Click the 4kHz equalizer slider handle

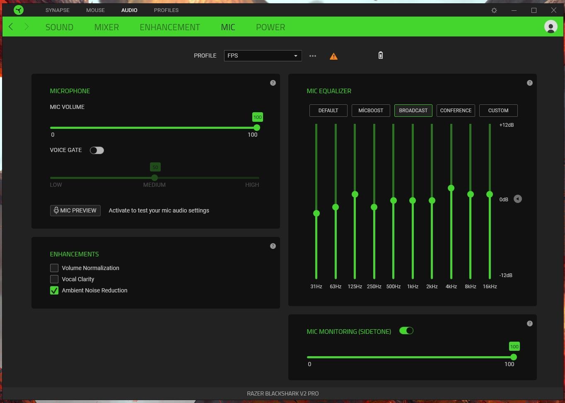pos(451,188)
